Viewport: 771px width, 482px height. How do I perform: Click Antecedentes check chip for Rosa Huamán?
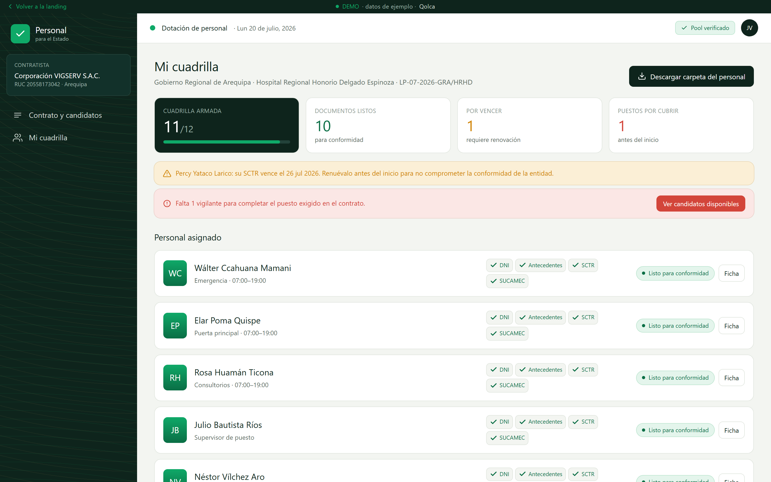[540, 370]
